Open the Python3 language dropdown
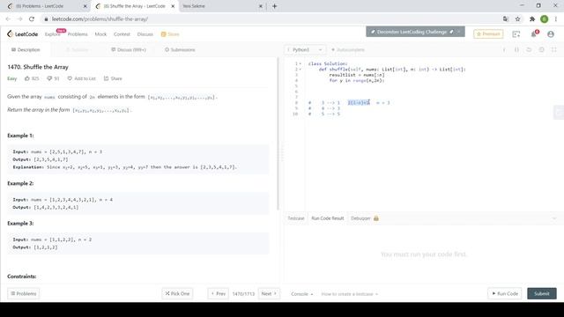The height and width of the screenshot is (317, 564). tap(306, 49)
